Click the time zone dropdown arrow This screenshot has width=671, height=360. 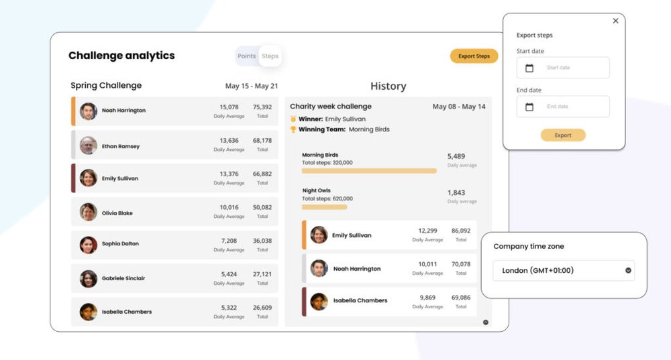[628, 270]
